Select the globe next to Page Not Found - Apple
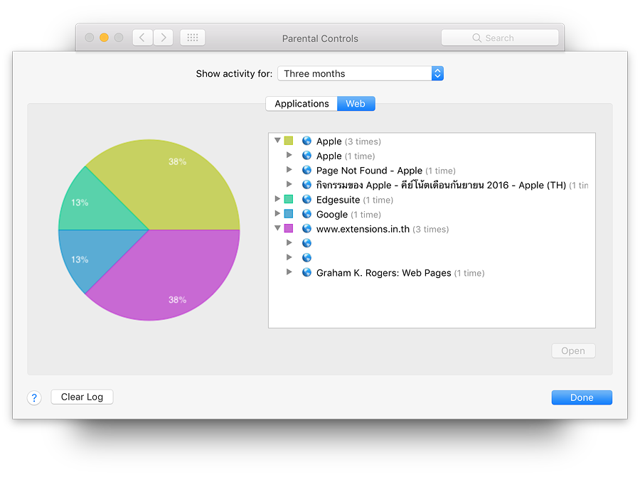Screen dimensions: 640x477 (307, 170)
